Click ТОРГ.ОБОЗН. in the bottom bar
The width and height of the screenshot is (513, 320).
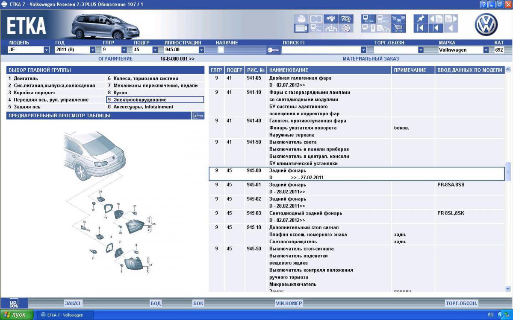coord(462,303)
